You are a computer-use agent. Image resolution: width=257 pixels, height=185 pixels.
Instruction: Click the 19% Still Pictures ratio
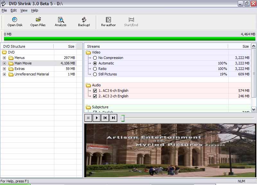(223, 74)
